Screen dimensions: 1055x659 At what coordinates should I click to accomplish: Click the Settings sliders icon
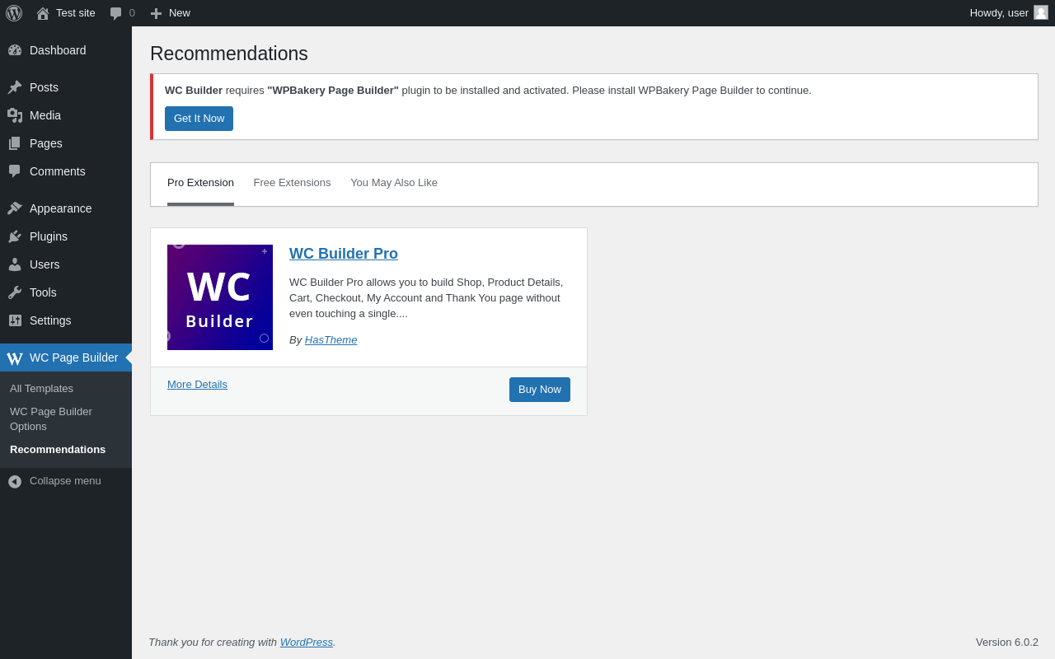(x=15, y=320)
